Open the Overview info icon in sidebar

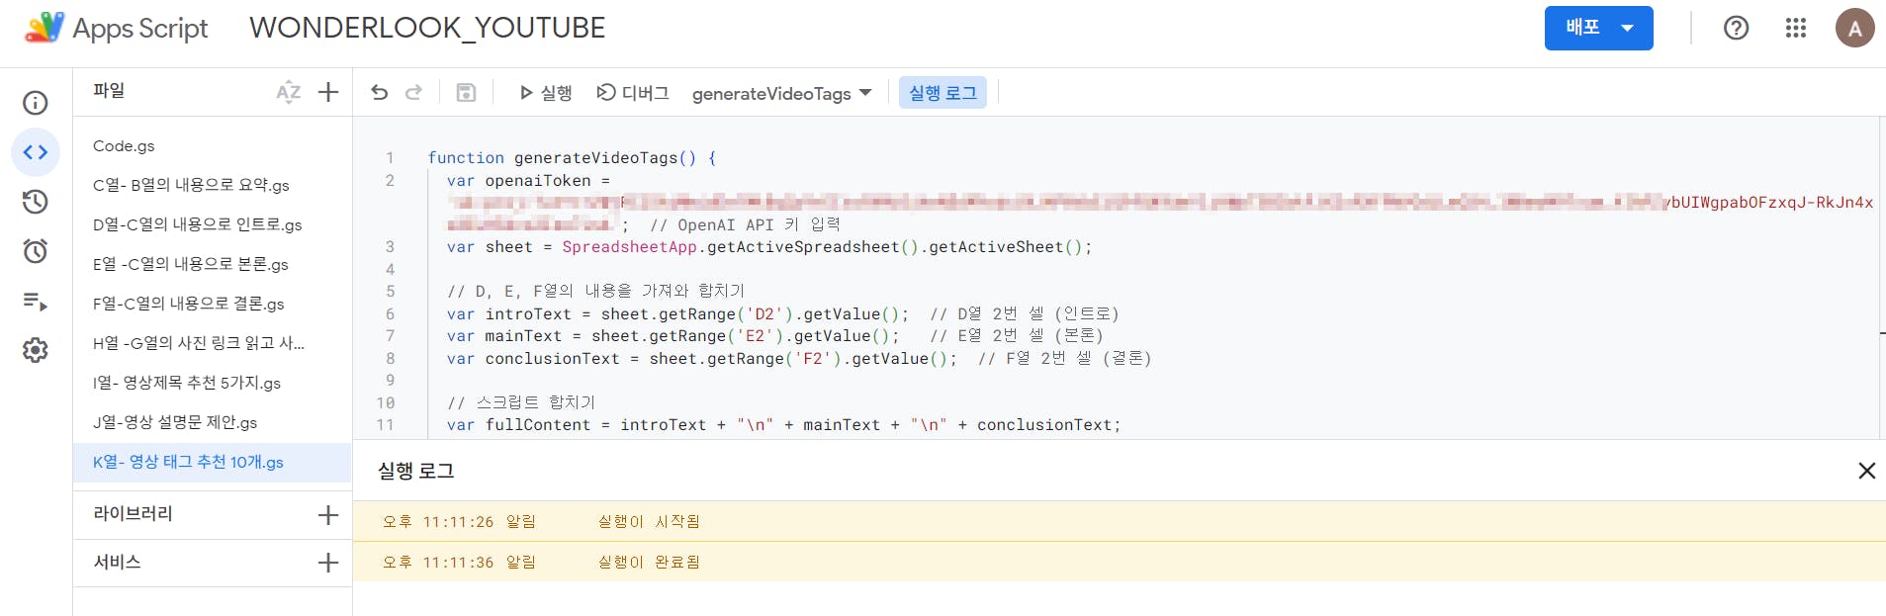(36, 103)
